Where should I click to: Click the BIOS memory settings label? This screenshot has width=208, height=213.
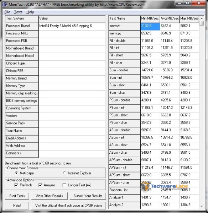pos(21,101)
